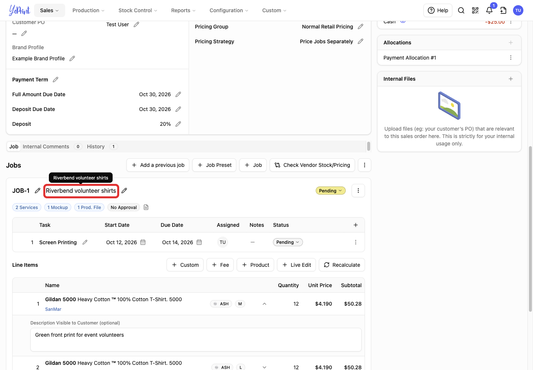Image resolution: width=533 pixels, height=370 pixels.
Task: Click Recalculate button
Action: [x=342, y=265]
